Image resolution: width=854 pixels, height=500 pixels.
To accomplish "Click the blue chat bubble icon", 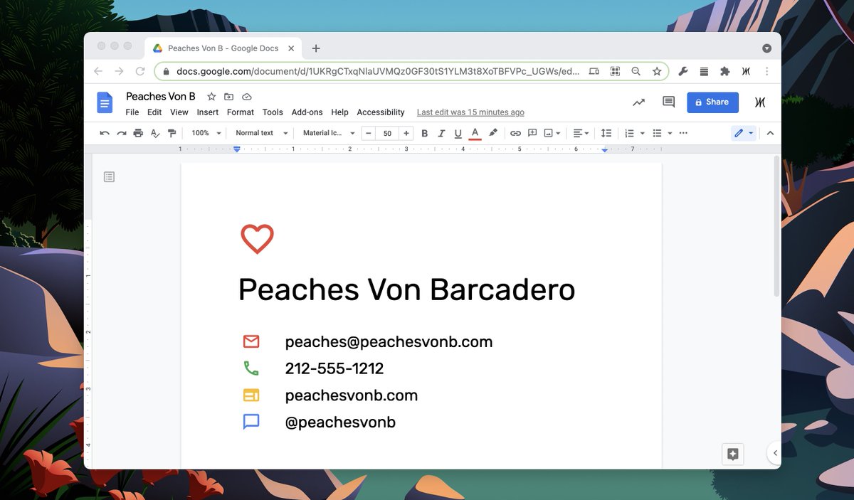I will click(x=251, y=422).
